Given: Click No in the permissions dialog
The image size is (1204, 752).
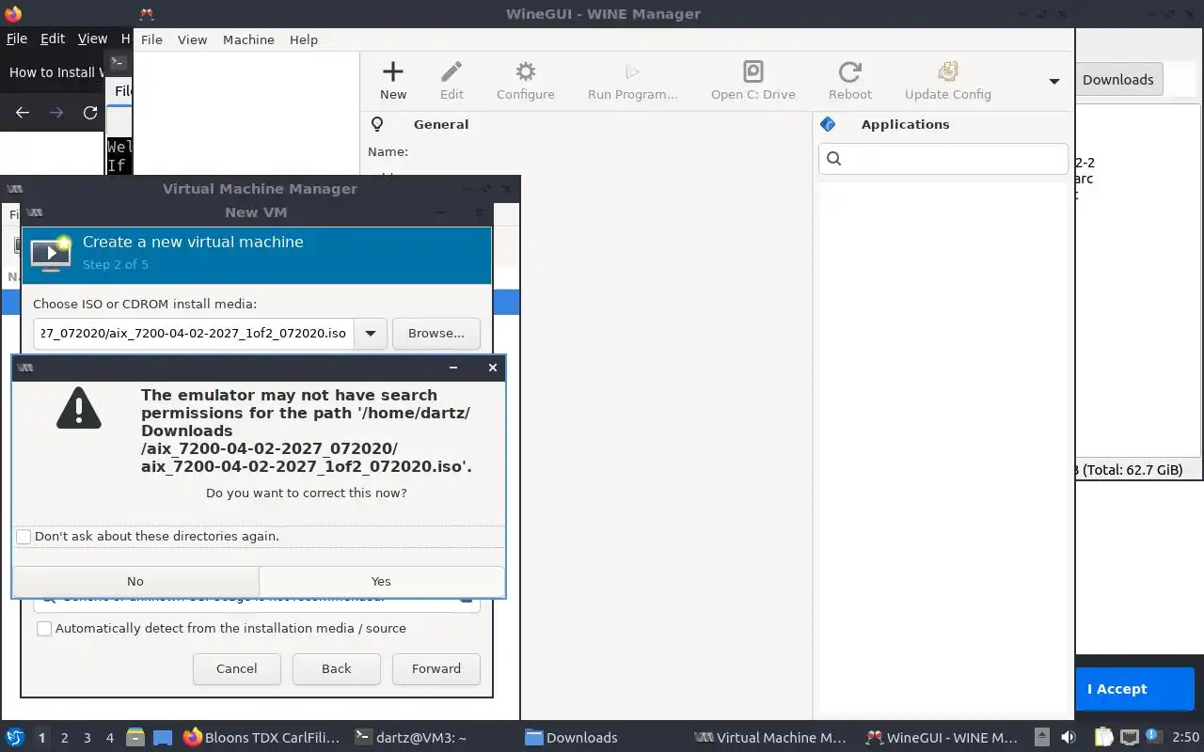Looking at the screenshot, I should coord(135,581).
